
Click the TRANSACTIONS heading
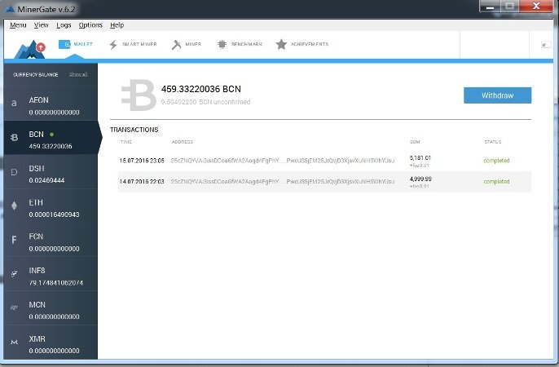coord(134,130)
